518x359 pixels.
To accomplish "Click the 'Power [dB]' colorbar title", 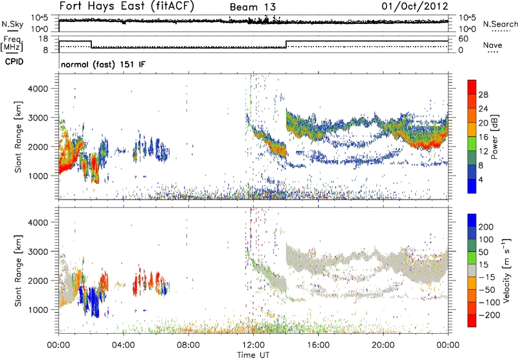I will (x=494, y=137).
